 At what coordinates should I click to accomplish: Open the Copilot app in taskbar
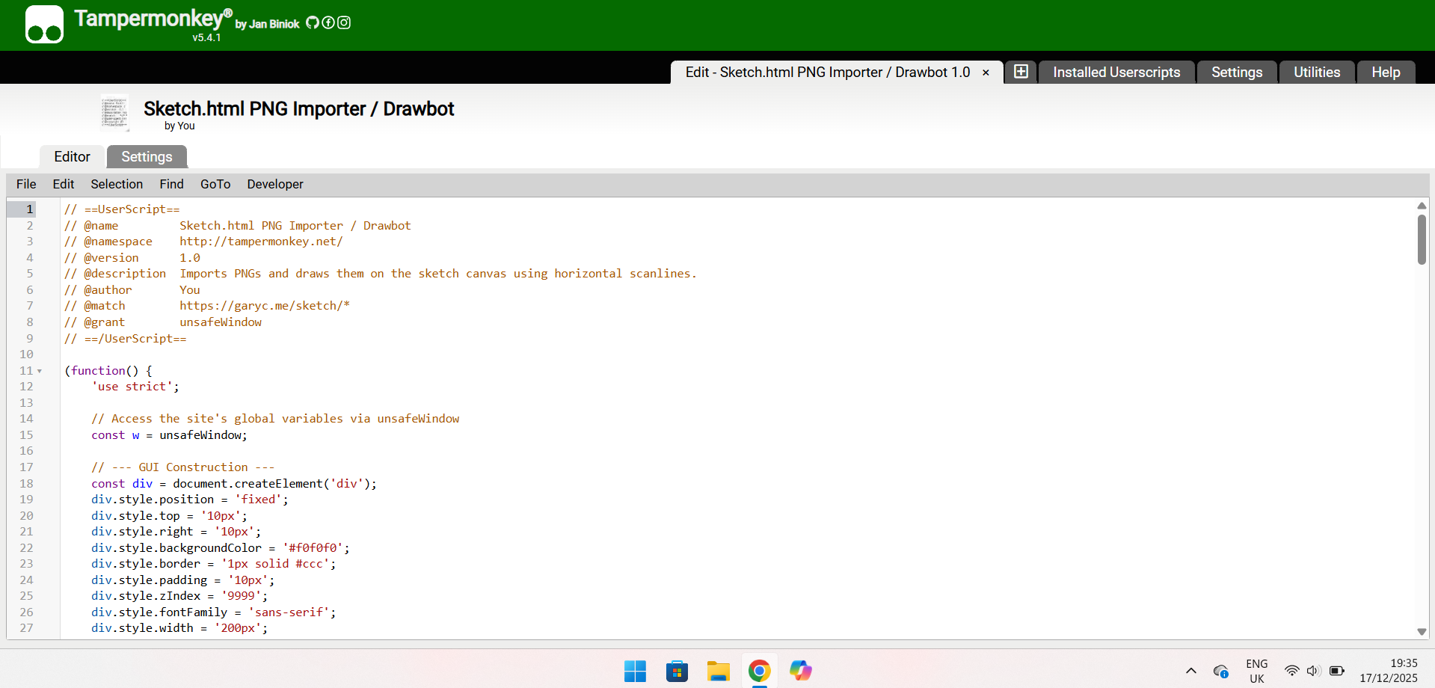pyautogui.click(x=800, y=671)
